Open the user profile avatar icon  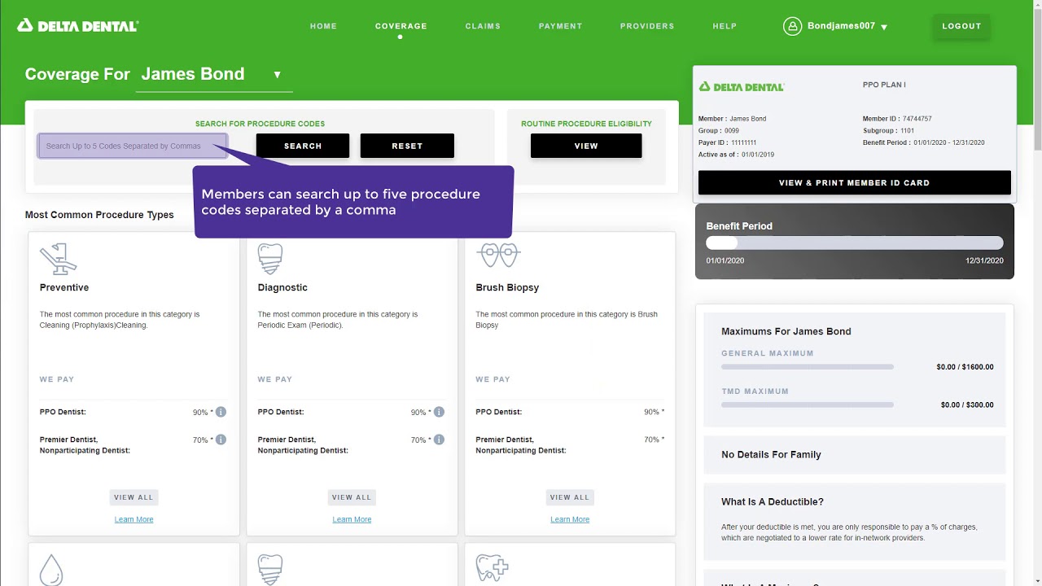tap(792, 26)
